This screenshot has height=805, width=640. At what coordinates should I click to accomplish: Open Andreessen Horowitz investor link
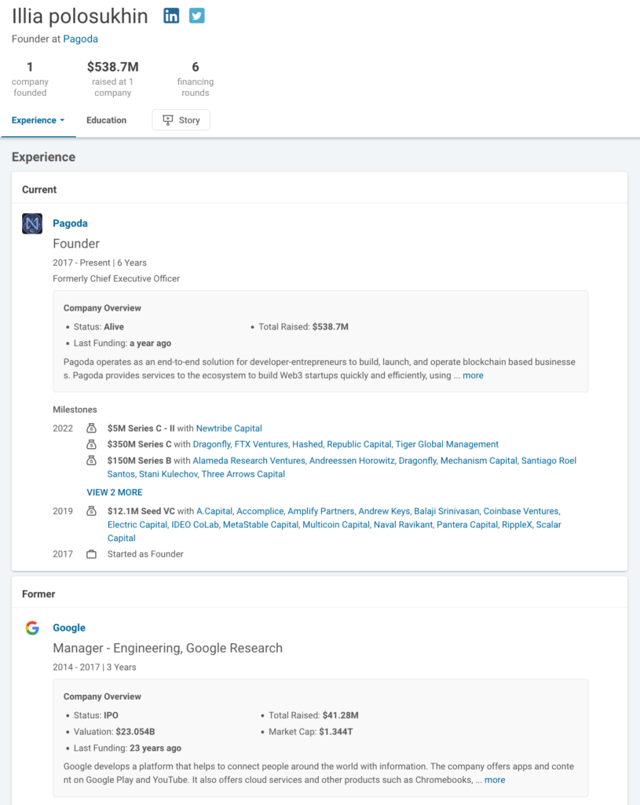point(352,461)
